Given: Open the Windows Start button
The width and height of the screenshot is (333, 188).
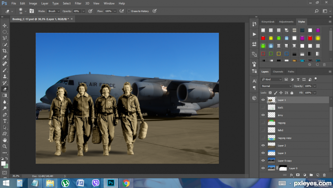Looking at the screenshot, I should [6, 183].
